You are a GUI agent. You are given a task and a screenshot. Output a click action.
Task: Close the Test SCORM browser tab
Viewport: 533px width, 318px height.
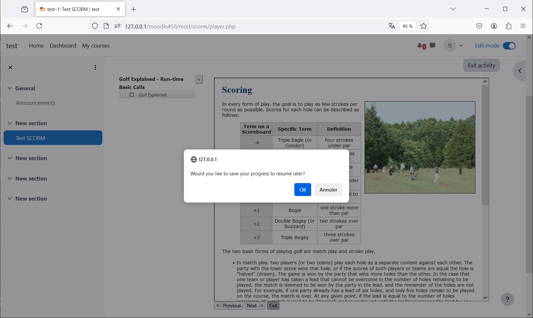click(119, 9)
